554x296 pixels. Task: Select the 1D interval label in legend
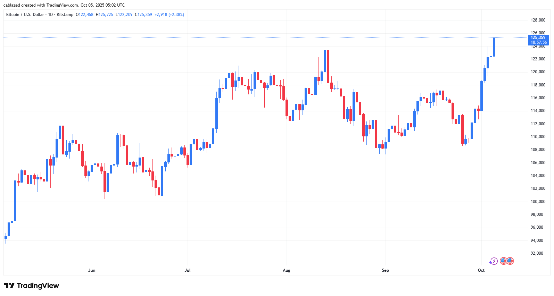pos(50,15)
